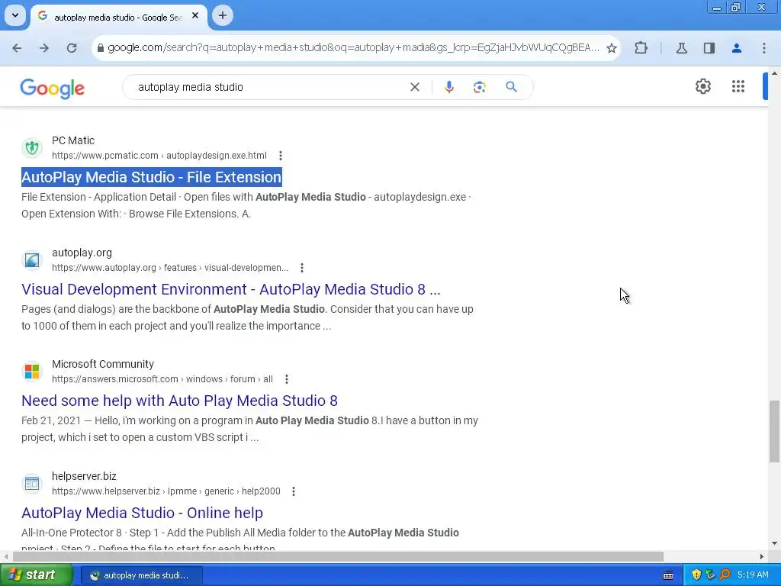Screen dimensions: 781x586
Task: Open Google quick settings gear
Action: pyautogui.click(x=702, y=86)
